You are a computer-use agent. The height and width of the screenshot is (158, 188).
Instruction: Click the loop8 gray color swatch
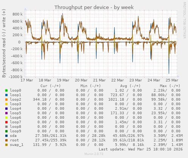click(x=6, y=127)
